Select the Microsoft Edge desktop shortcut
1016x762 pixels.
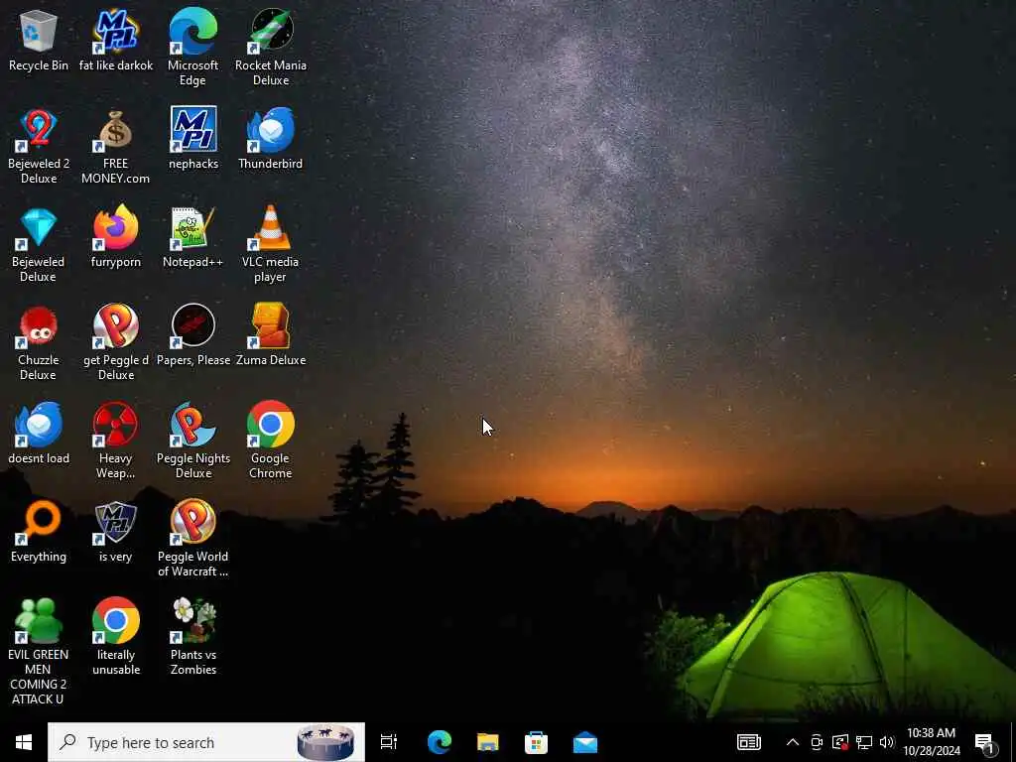pyautogui.click(x=193, y=31)
